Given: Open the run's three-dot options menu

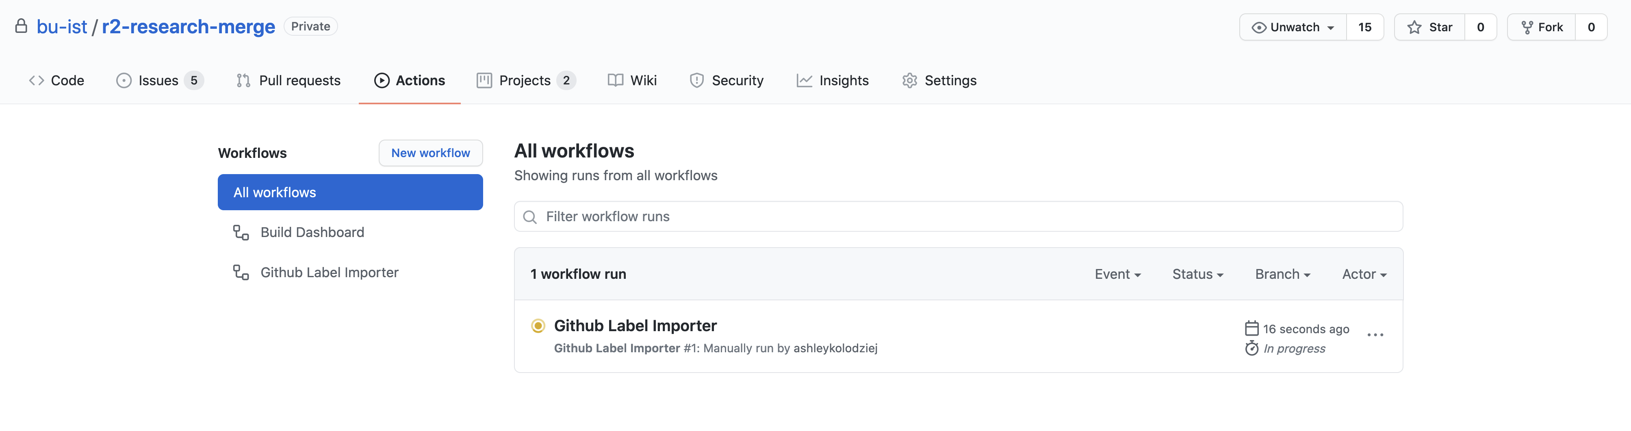Looking at the screenshot, I should [x=1375, y=335].
